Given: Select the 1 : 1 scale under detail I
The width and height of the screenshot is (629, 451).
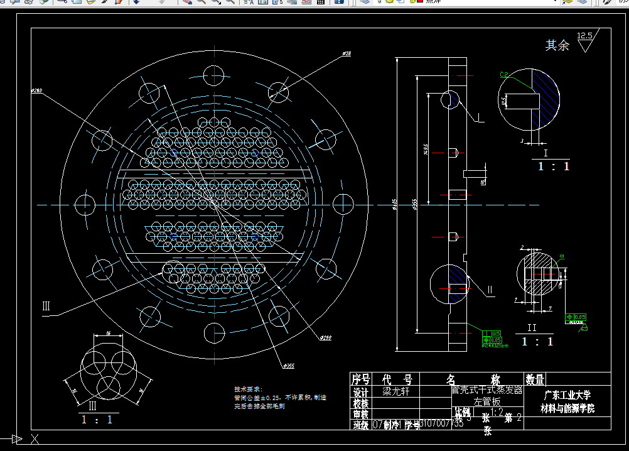Looking at the screenshot, I should (553, 166).
